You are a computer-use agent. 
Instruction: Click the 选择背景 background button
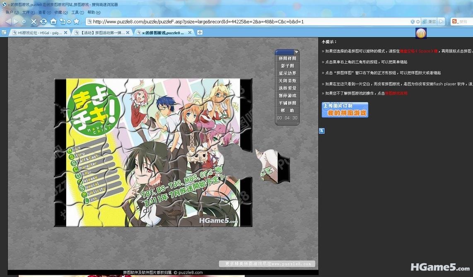pos(287,88)
